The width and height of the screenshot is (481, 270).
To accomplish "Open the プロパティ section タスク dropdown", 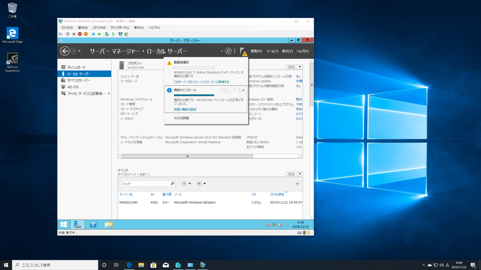I will click(294, 67).
